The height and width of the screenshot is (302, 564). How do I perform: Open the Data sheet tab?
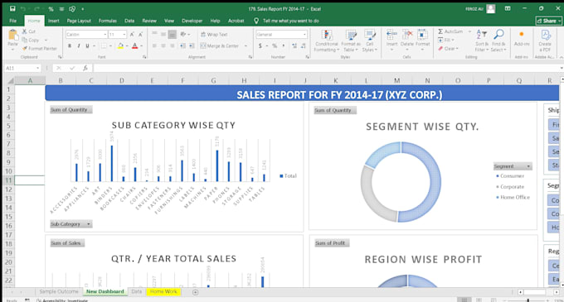click(x=136, y=291)
